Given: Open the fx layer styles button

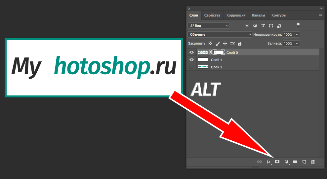Looking at the screenshot, I should click(268, 162).
